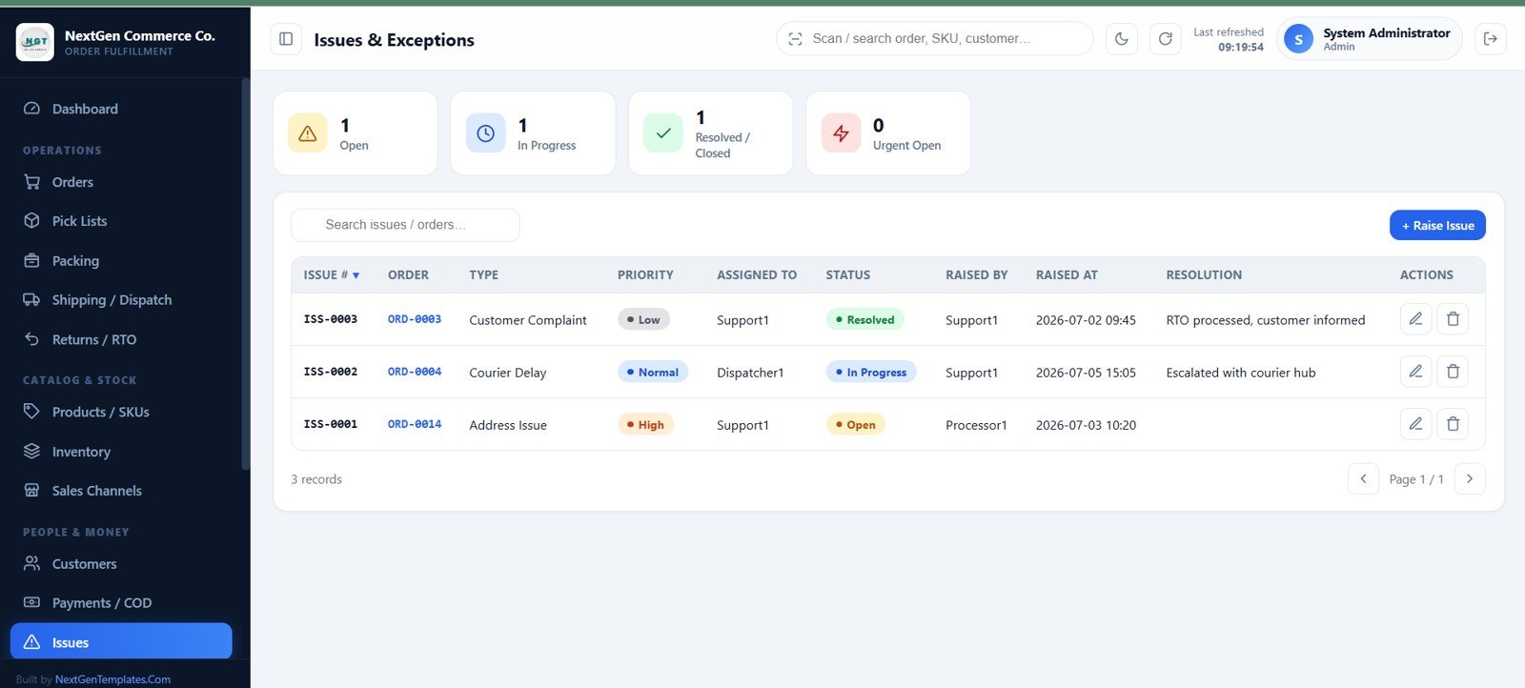Open Returns / RTO page
The height and width of the screenshot is (688, 1525).
pyautogui.click(x=121, y=339)
